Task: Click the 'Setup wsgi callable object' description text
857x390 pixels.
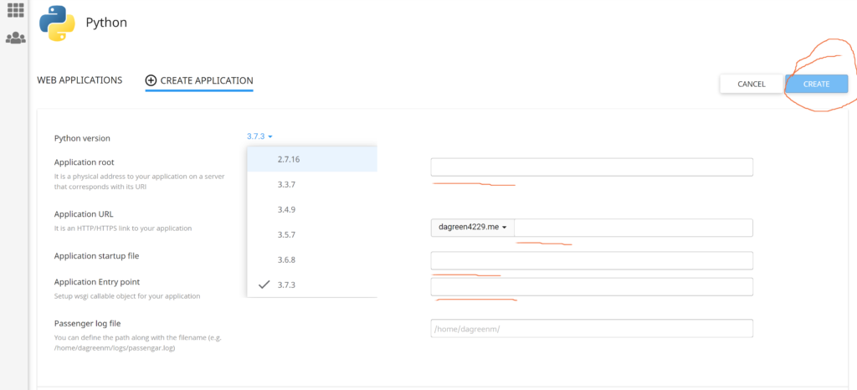Action: coord(127,296)
